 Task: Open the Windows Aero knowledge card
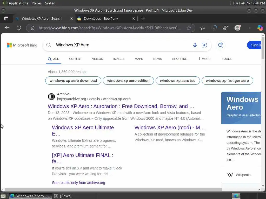point(241,108)
